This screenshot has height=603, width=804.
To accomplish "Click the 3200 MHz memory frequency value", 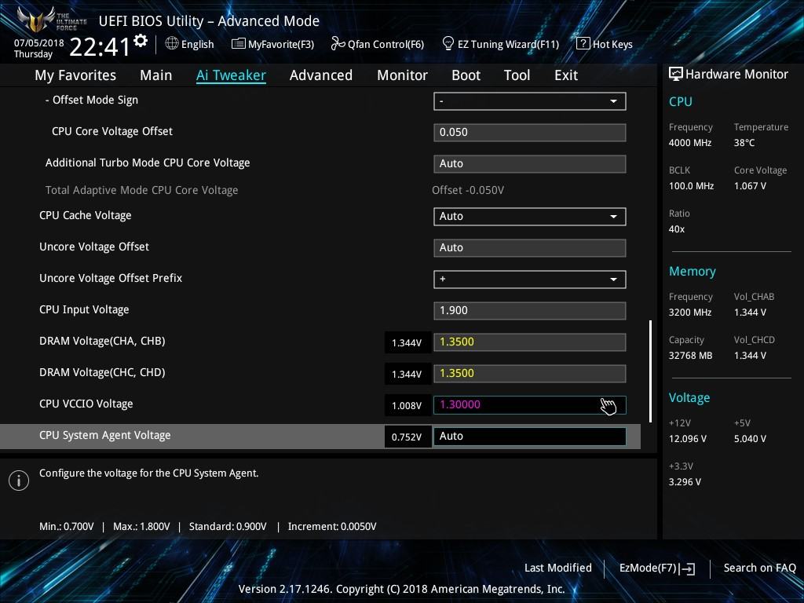I will tap(689, 312).
